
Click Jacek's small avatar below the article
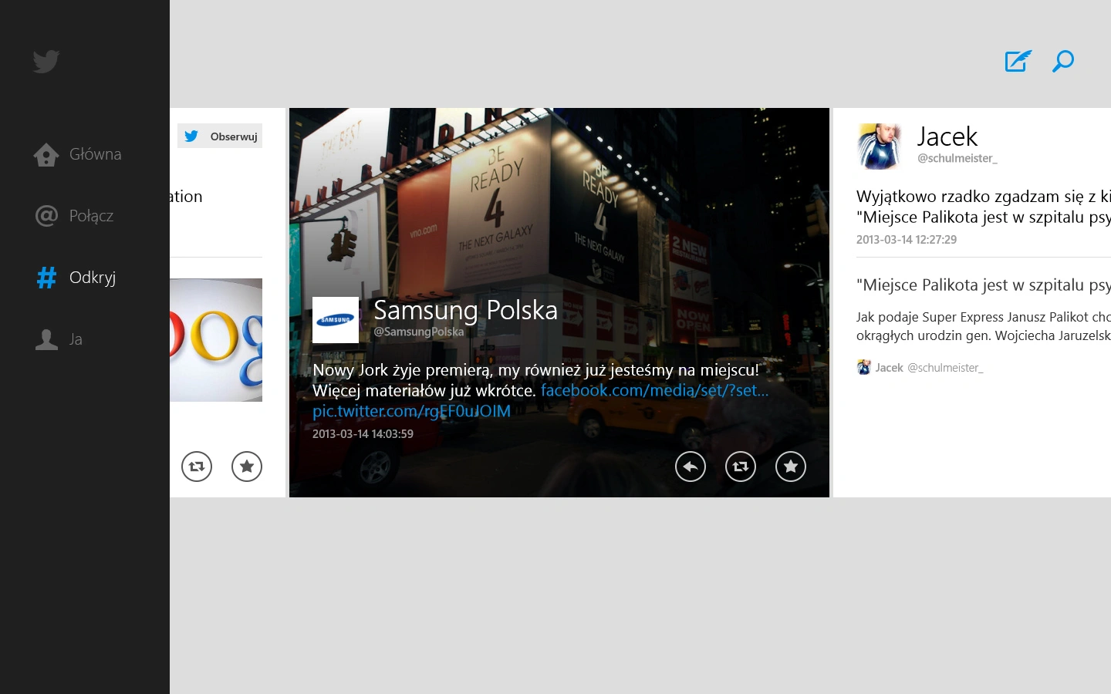tap(864, 368)
